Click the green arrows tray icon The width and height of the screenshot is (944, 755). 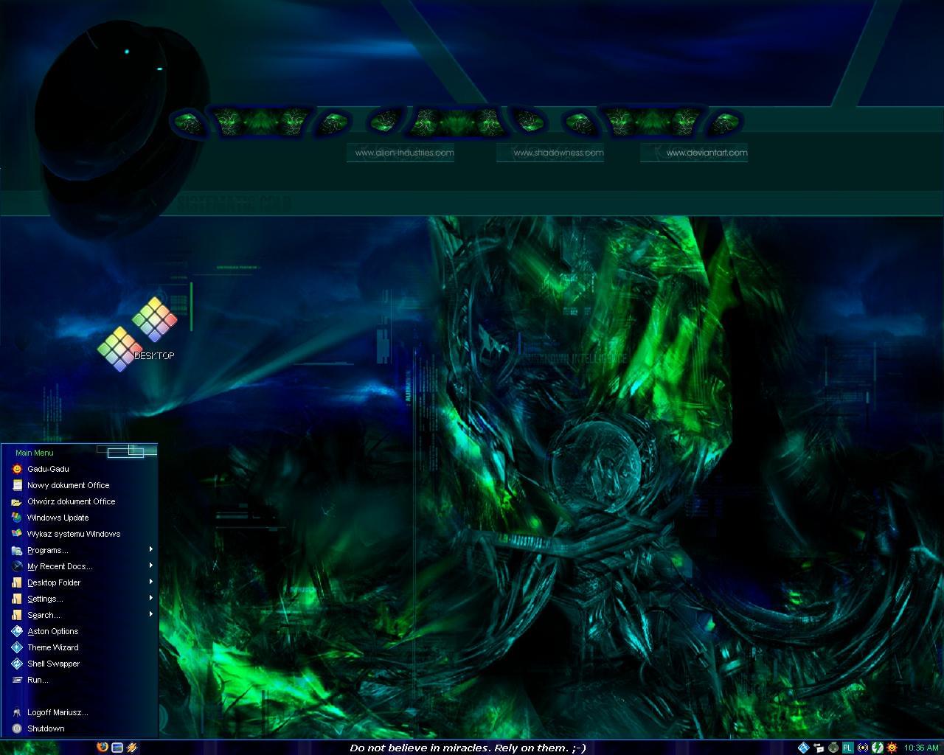[877, 748]
